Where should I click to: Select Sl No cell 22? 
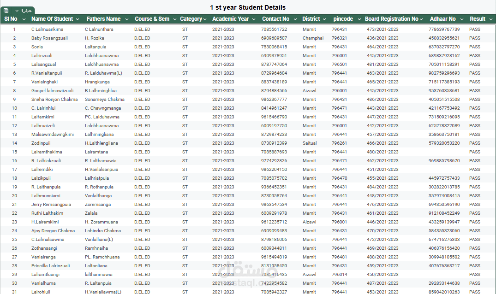(14, 213)
